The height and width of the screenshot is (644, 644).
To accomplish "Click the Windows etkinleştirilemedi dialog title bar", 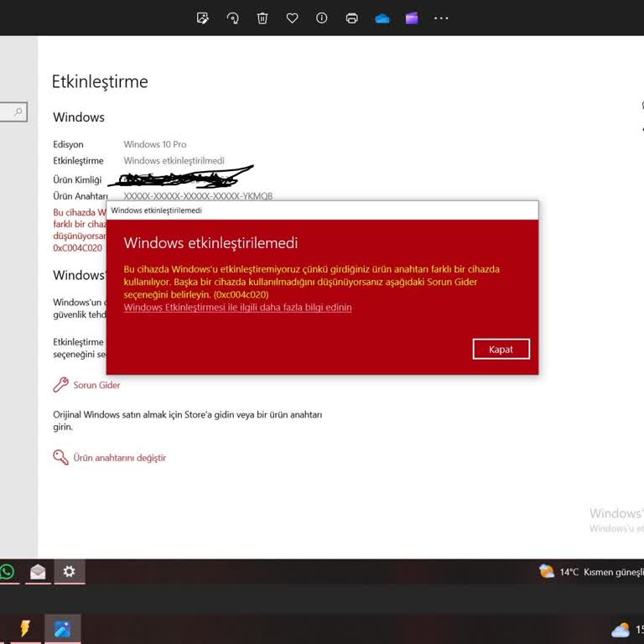I will (x=322, y=210).
